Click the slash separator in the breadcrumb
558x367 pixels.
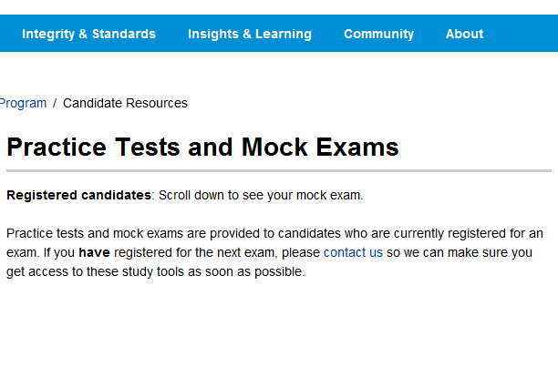point(55,103)
